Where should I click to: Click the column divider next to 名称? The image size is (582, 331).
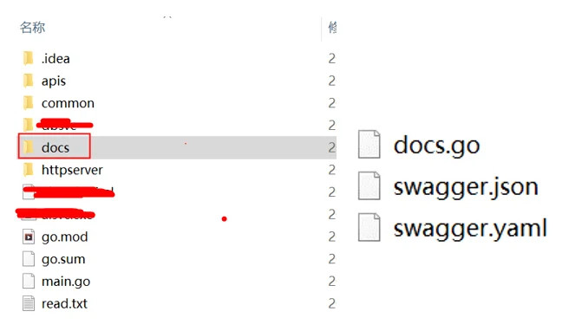point(322,29)
